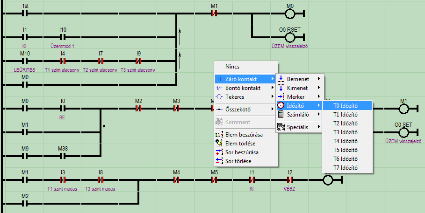The width and height of the screenshot is (425, 213).
Task: Click the Elem törlése delete icon
Action: 219,144
